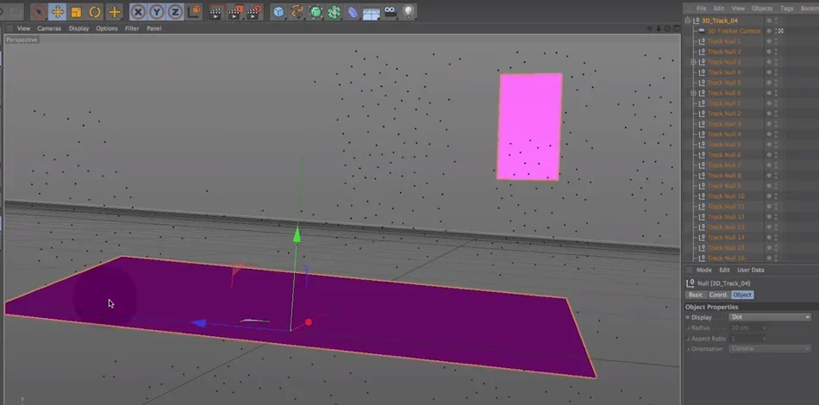Activate the Rotate tool

click(x=95, y=11)
